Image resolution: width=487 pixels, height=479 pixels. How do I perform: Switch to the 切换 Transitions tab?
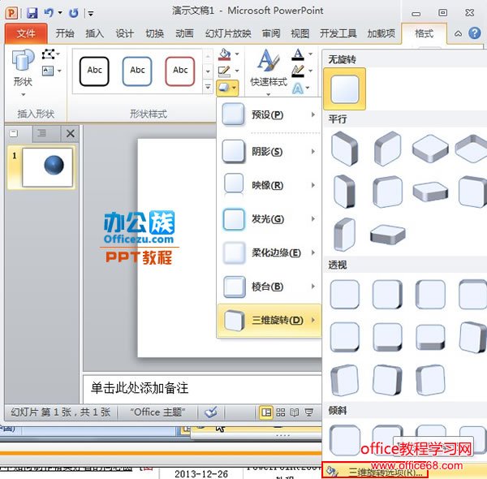[155, 33]
